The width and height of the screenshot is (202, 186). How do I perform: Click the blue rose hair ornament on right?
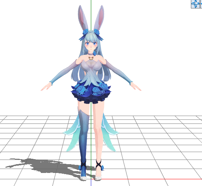pyautogui.click(x=97, y=32)
